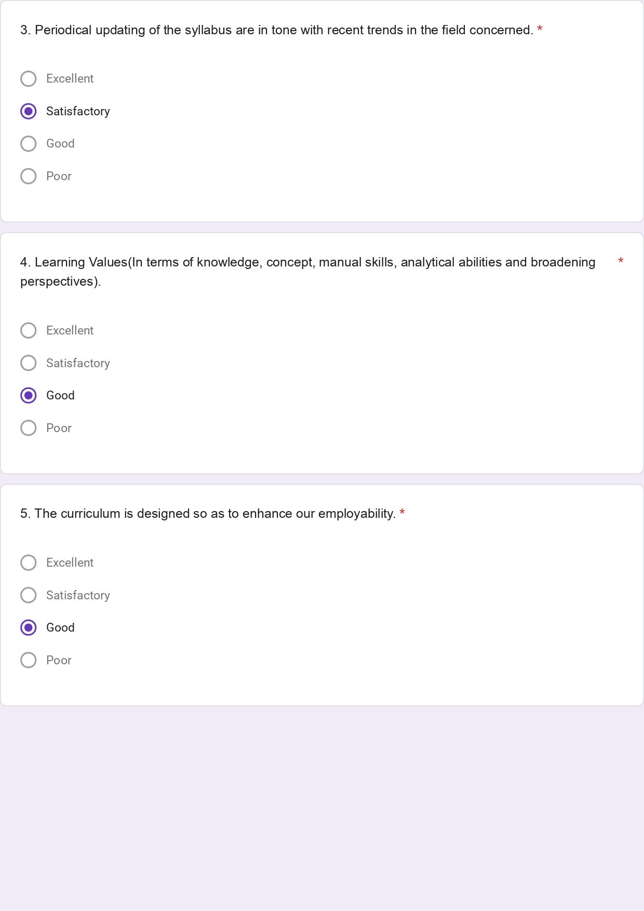Mark Poor for curriculum employability question

[29, 660]
